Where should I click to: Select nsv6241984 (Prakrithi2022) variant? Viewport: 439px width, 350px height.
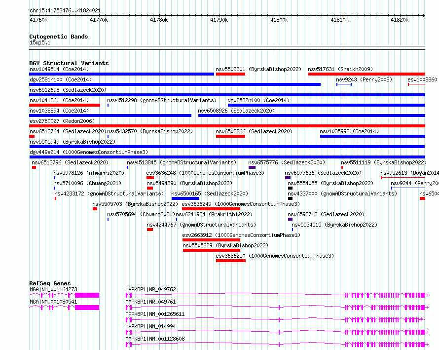(x=214, y=214)
